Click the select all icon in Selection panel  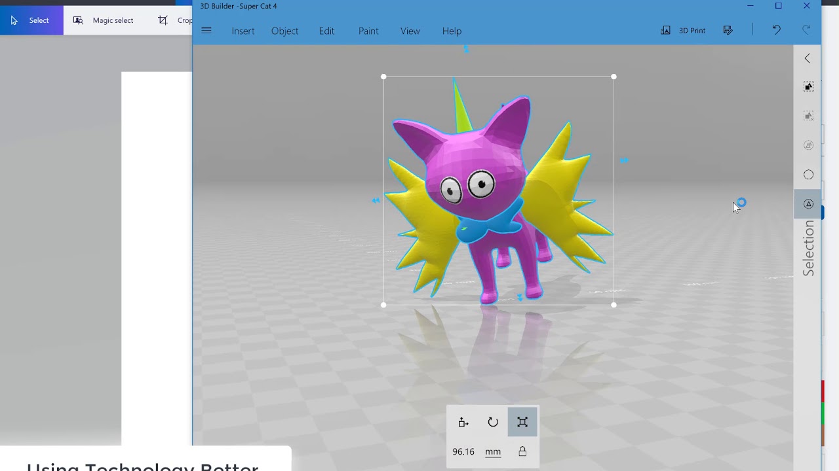[x=808, y=87]
